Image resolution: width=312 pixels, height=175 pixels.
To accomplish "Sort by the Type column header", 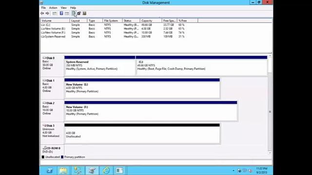I will [95, 20].
